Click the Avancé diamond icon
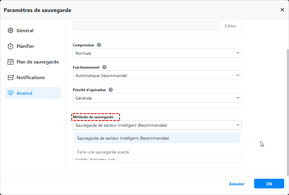This screenshot has width=289, height=195. [x=11, y=93]
